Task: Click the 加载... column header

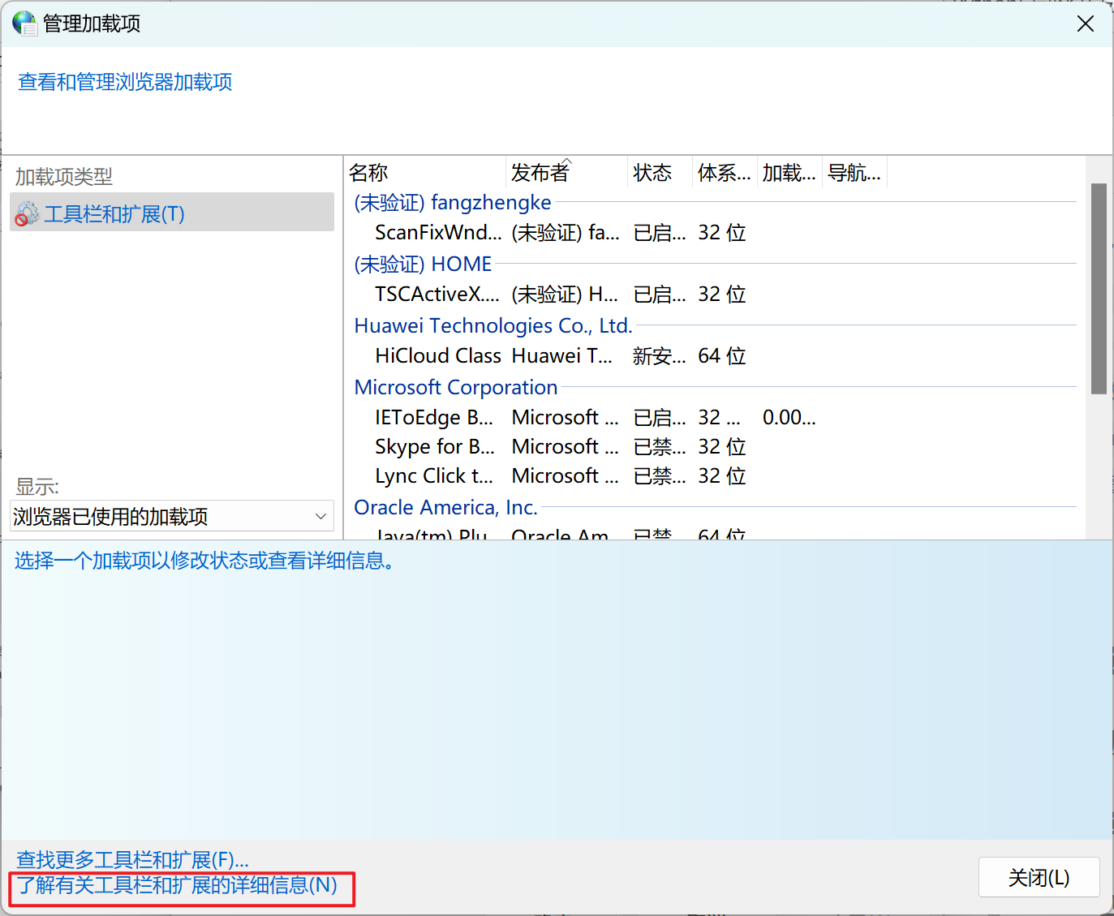Action: 789,172
